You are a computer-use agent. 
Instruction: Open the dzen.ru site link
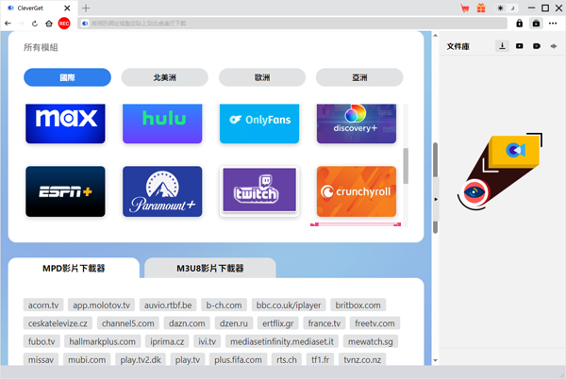(234, 323)
